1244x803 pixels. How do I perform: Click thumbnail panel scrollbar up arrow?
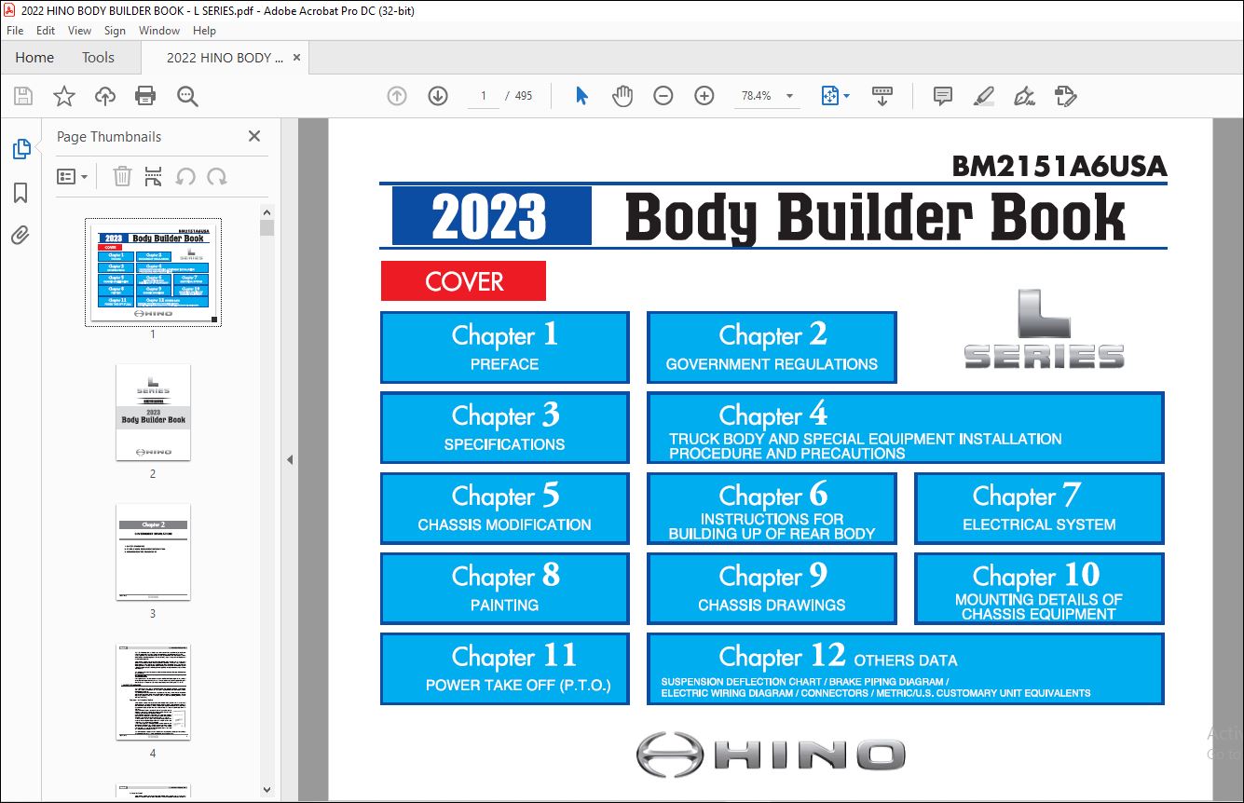pos(267,211)
